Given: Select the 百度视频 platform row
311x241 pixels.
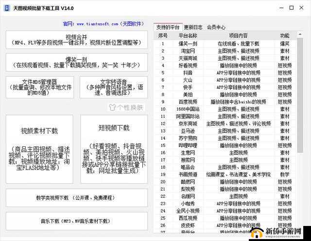Looking at the screenshot, I should (x=225, y=102).
